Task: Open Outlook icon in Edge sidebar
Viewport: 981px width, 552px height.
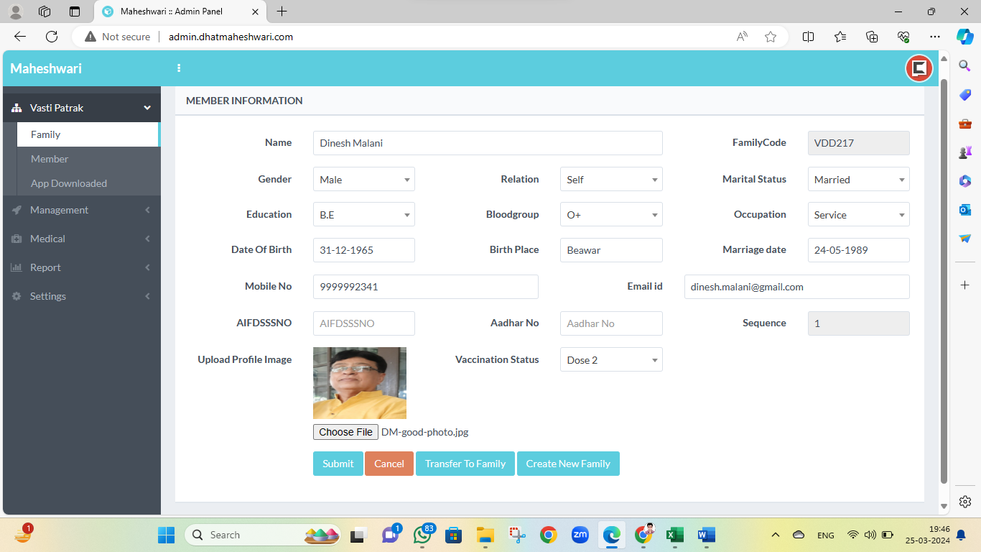Action: tap(965, 210)
